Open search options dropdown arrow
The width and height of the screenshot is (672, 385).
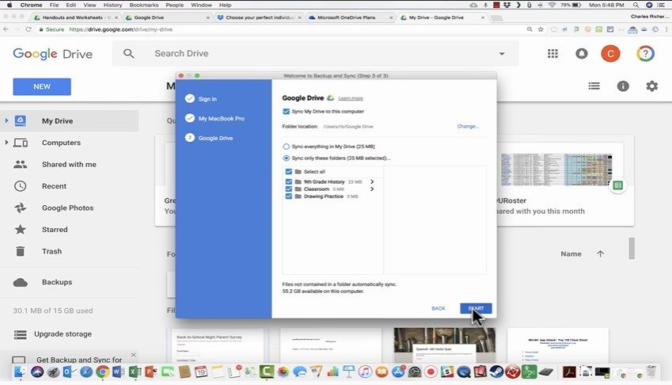click(x=502, y=54)
